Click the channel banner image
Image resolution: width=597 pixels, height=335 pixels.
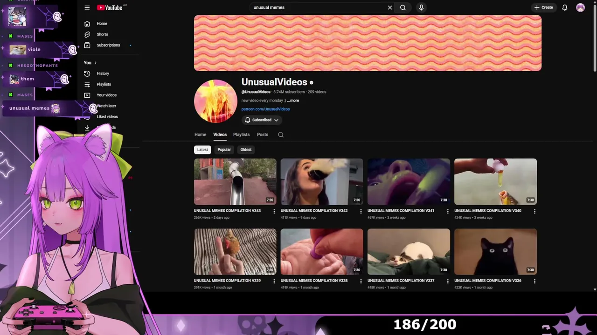(368, 43)
